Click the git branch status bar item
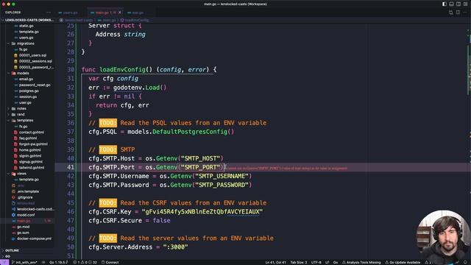The image size is (471, 265). point(24,262)
